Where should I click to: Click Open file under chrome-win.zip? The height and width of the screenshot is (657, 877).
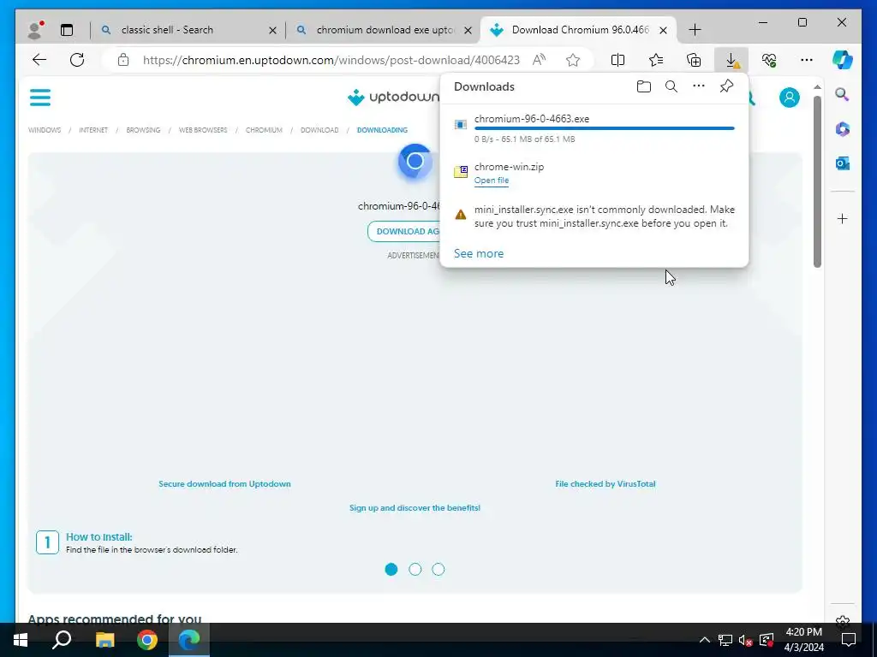(492, 181)
